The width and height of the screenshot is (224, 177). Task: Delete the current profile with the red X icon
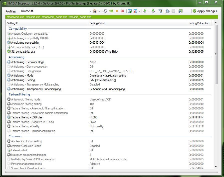[122, 11]
